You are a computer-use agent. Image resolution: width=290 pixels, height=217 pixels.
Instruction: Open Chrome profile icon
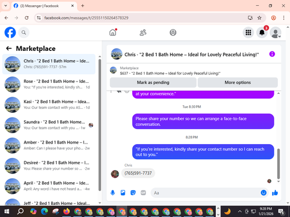[273, 18]
